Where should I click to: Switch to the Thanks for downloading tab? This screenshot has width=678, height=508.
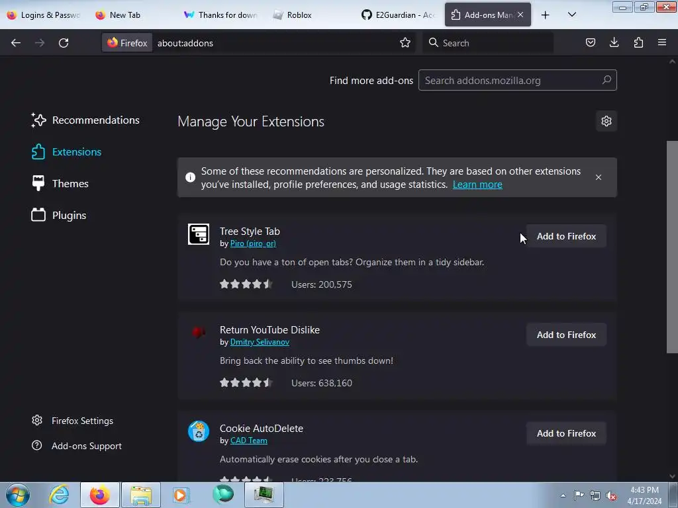(220, 15)
